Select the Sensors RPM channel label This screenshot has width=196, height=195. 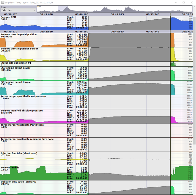8,17
